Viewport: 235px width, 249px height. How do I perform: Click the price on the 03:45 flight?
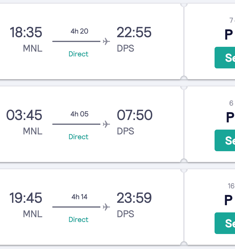click(x=230, y=117)
